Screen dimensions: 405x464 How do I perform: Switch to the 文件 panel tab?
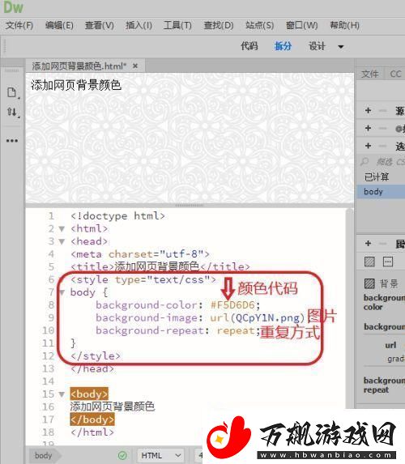point(370,74)
